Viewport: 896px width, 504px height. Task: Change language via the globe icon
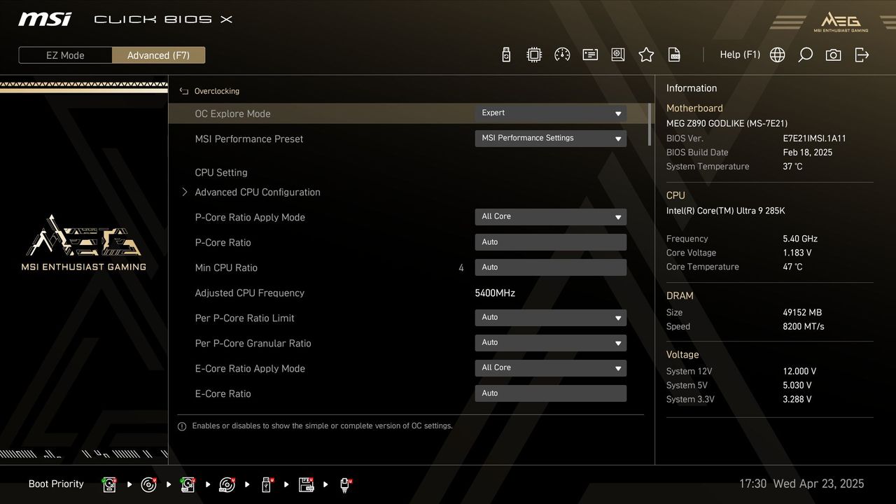coord(777,55)
